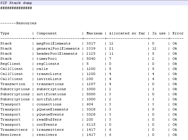Click the 'Resolvers' type cell
The height and width of the screenshot is (140, 188).
pyautogui.click(x=10, y=135)
